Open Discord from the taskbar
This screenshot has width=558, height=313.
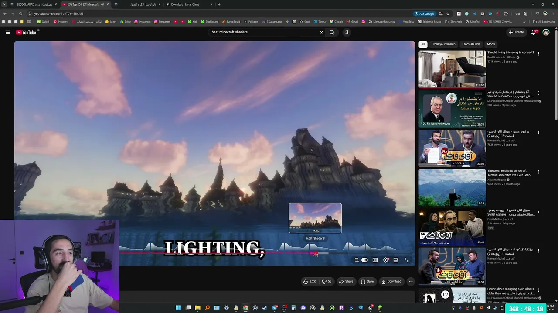pyautogui.click(x=303, y=308)
